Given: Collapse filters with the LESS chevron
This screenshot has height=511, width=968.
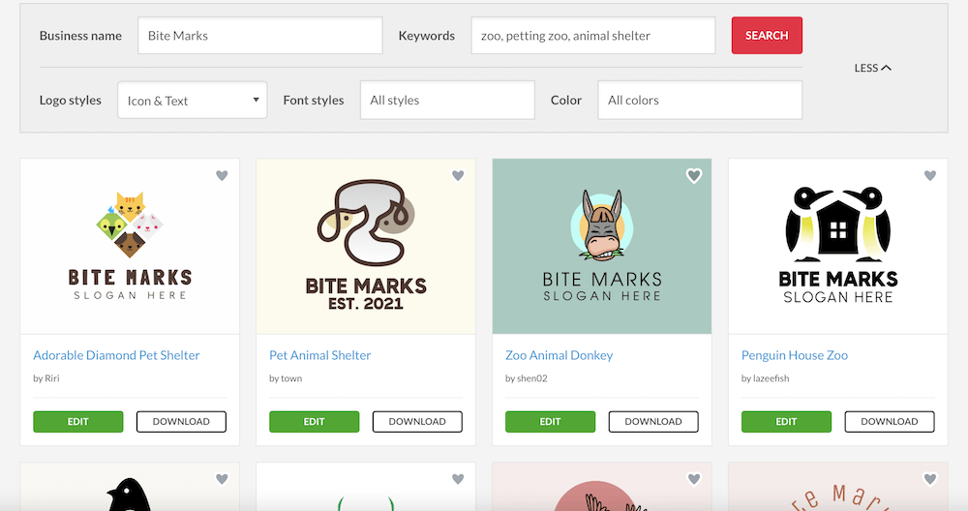Looking at the screenshot, I should click(872, 68).
